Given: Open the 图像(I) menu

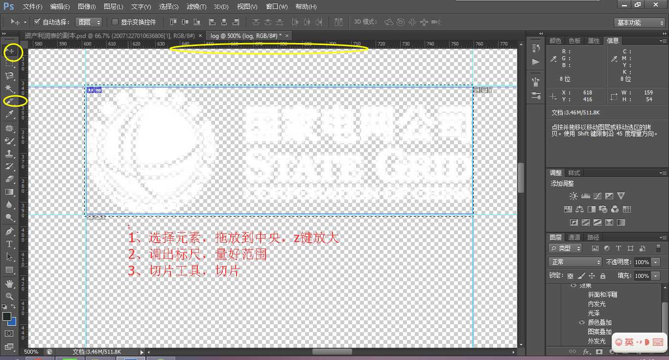Looking at the screenshot, I should [x=87, y=7].
